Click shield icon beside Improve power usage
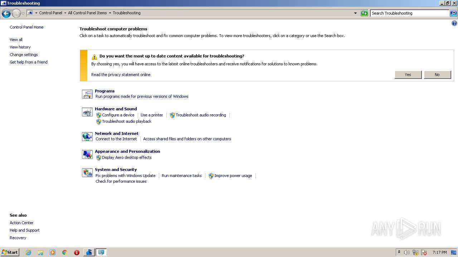This screenshot has height=257, width=458. 211,176
